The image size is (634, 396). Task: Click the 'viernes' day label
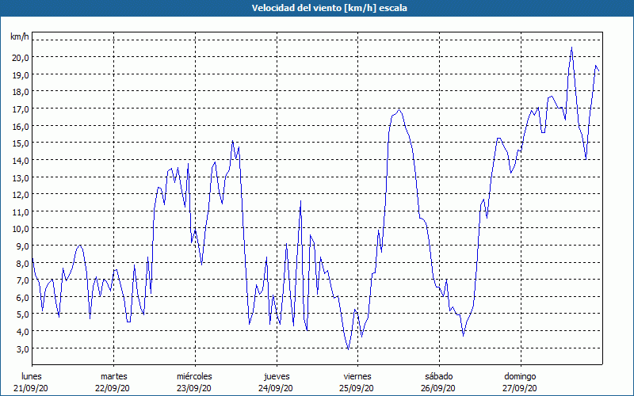[357, 376]
